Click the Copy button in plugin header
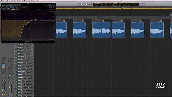The image size is (172, 97). tap(16, 7)
